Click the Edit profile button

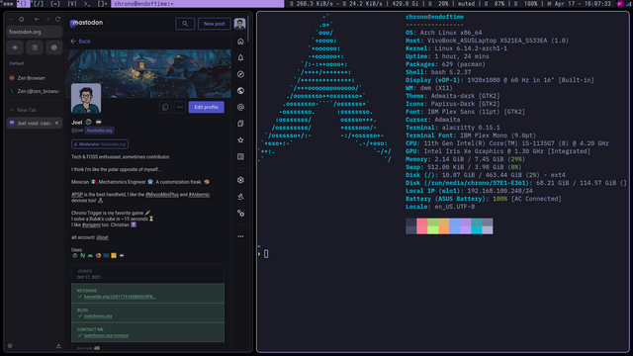click(x=207, y=107)
